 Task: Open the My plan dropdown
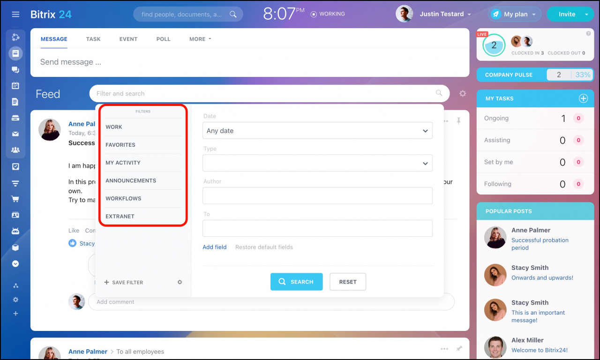(514, 14)
